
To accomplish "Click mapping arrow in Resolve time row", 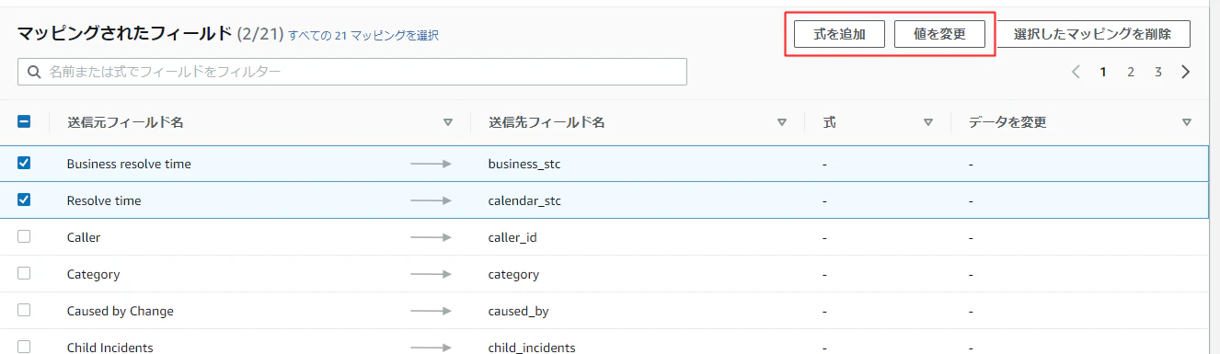I will click(x=431, y=200).
